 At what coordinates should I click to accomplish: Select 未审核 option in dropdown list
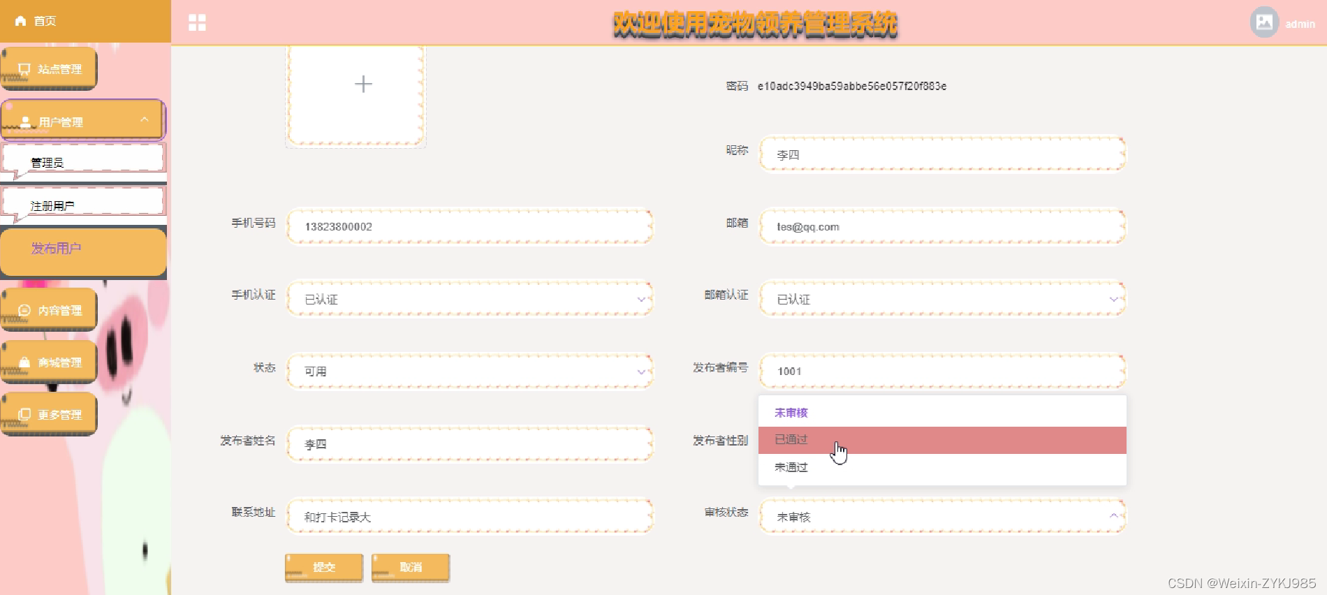point(942,413)
